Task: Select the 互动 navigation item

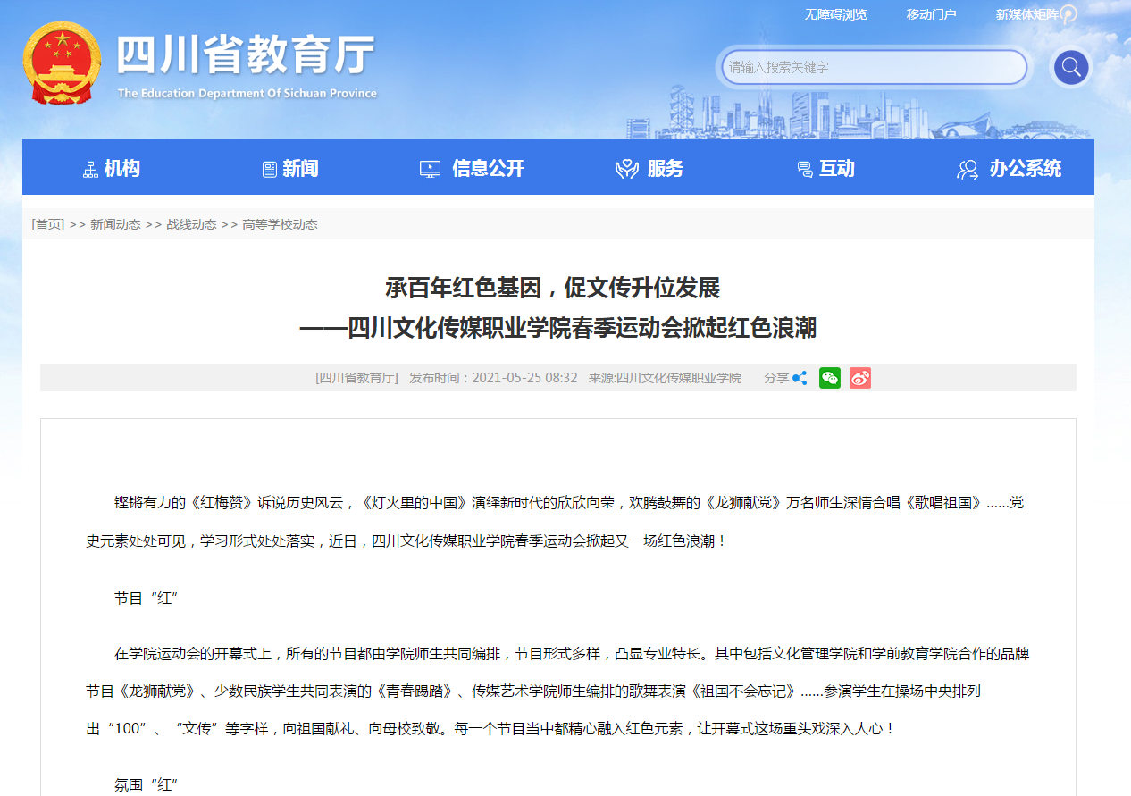Action: tap(826, 168)
